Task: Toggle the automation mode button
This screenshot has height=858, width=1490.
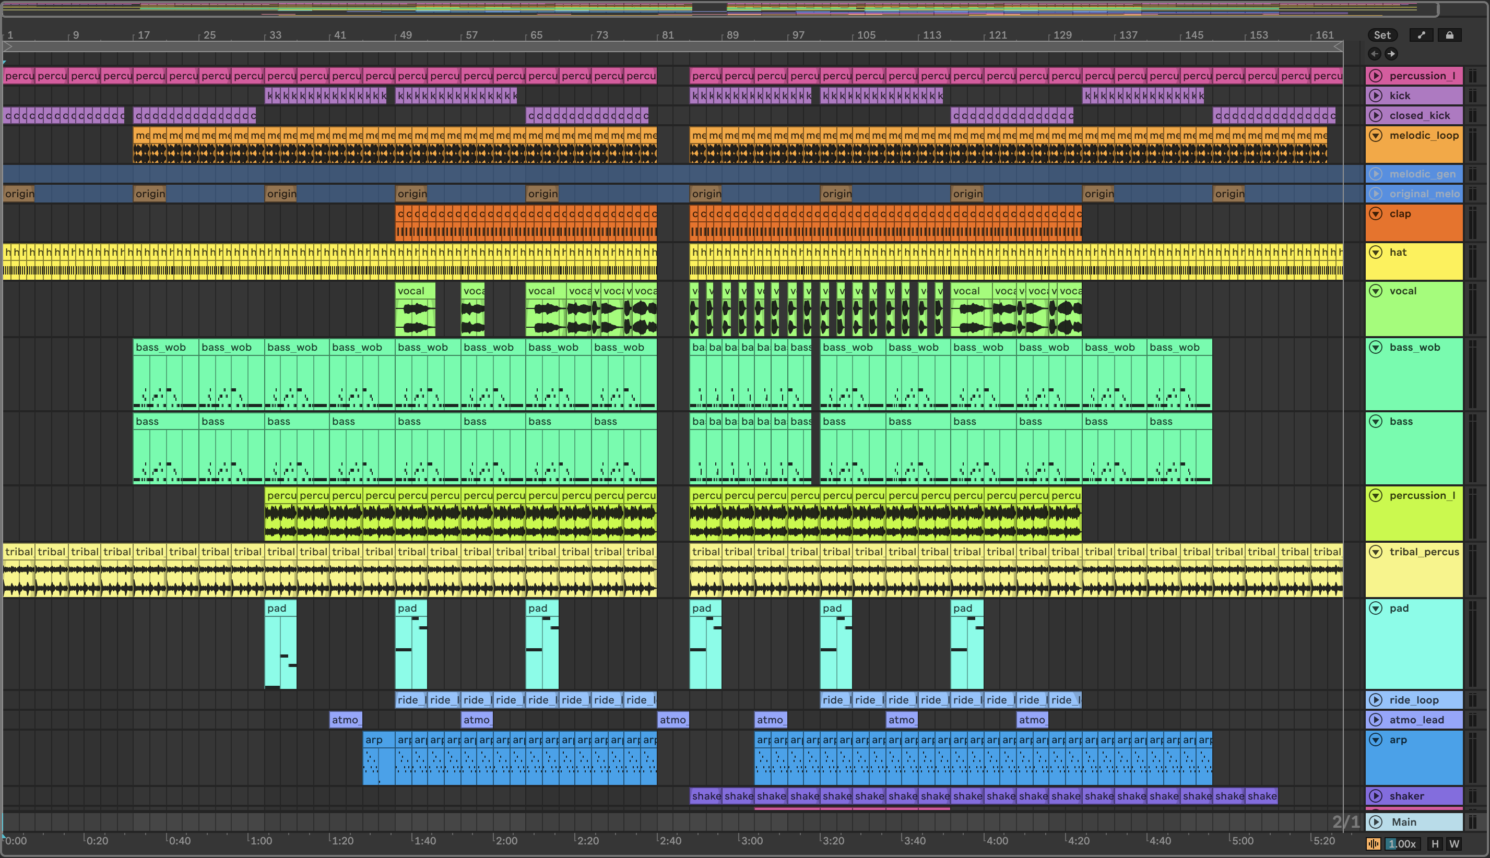Action: 1421,35
